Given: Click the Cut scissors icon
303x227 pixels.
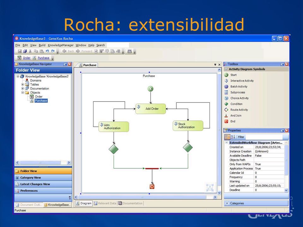Looking at the screenshot, I should click(30, 51).
